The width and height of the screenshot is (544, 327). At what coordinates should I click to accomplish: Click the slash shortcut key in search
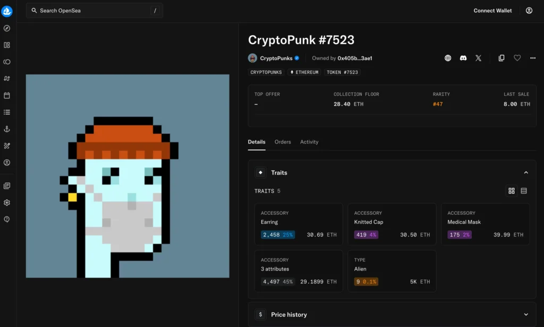[155, 11]
